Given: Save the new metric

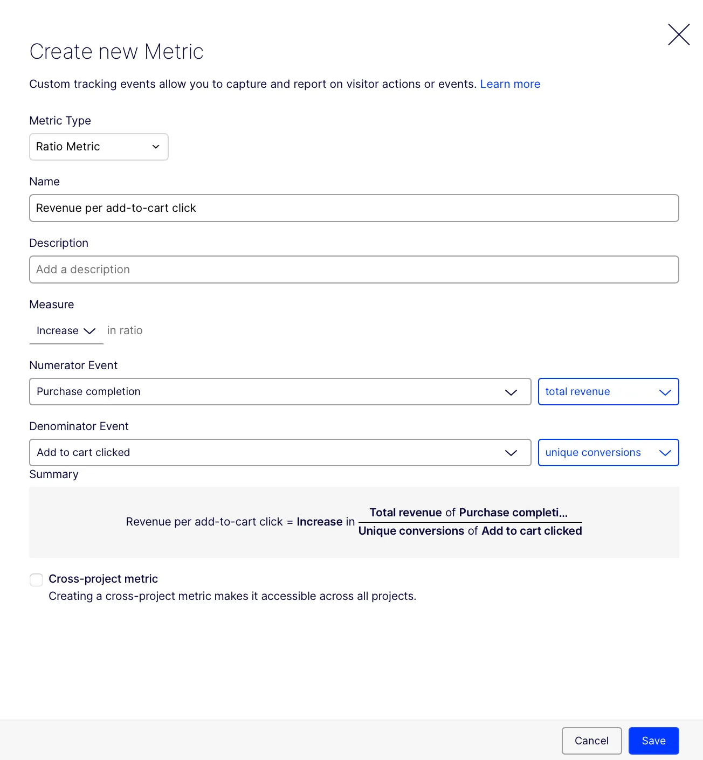Looking at the screenshot, I should click(653, 741).
